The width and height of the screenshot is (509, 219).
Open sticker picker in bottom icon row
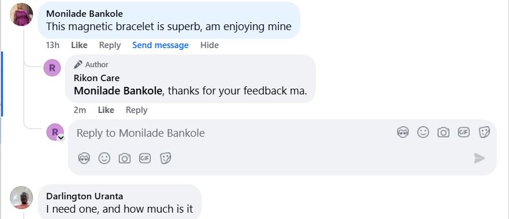pos(165,158)
